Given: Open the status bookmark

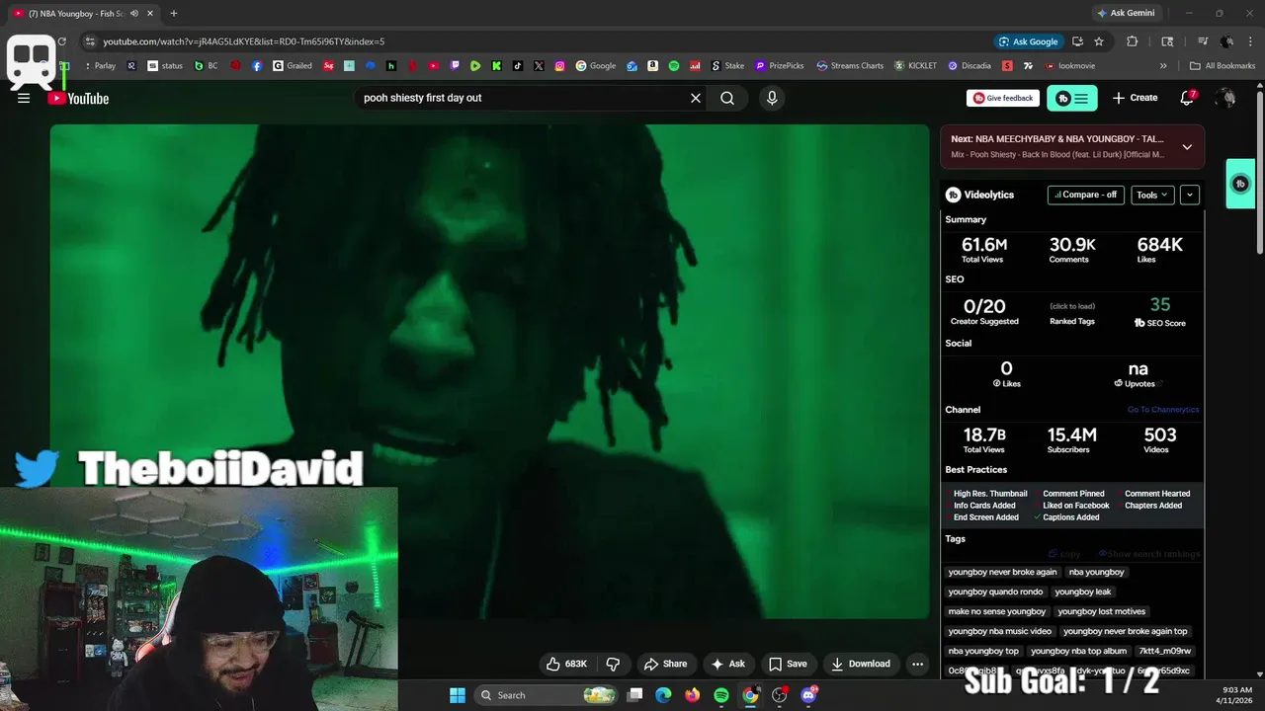Looking at the screenshot, I should [x=165, y=66].
